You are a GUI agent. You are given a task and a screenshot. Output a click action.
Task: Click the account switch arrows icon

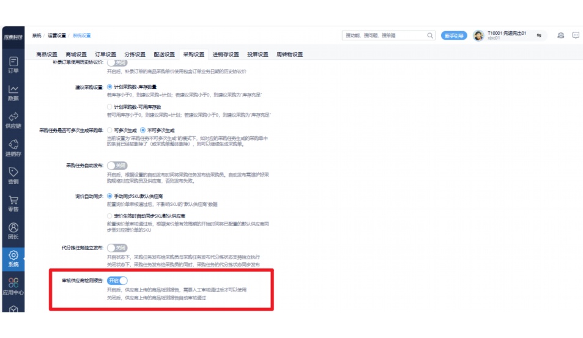tap(539, 35)
